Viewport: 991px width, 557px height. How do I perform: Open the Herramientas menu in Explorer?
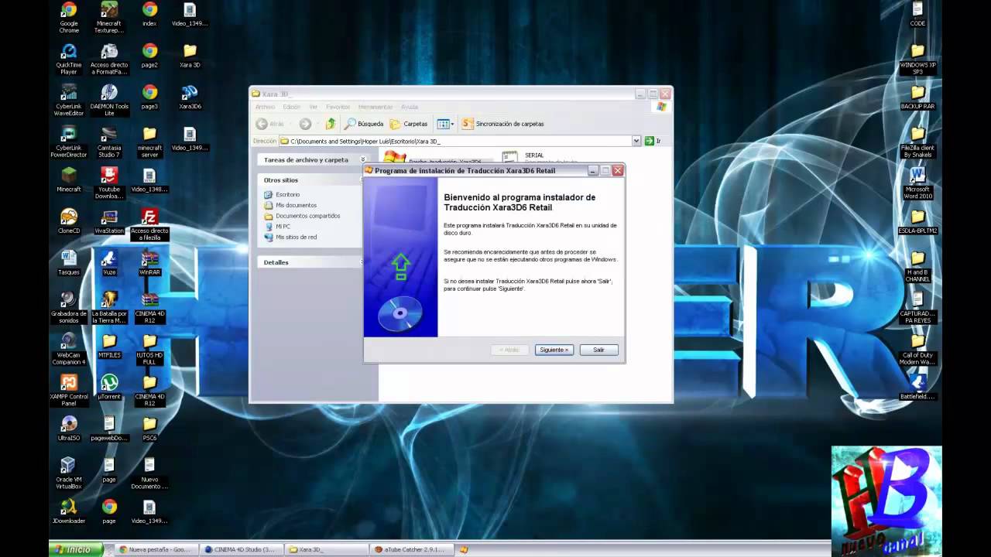coord(375,107)
